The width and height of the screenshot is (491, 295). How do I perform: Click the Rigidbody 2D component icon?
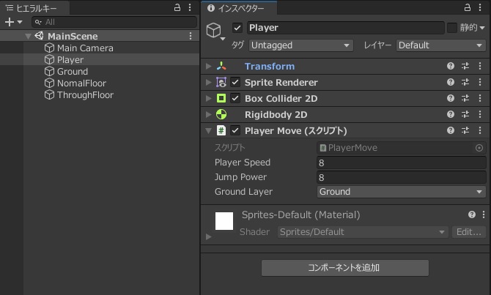pos(221,114)
